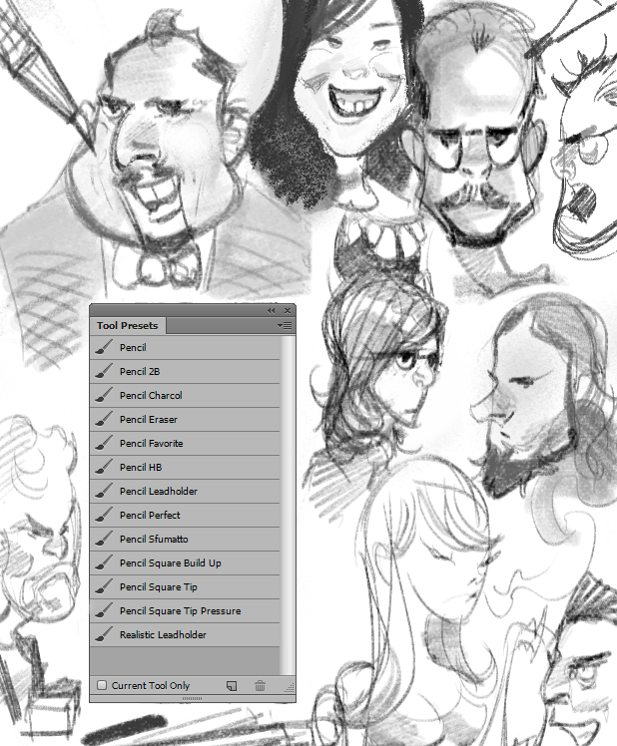The image size is (617, 746).
Task: Click the brush icon beside Pencil Square Build Up
Action: [x=104, y=562]
